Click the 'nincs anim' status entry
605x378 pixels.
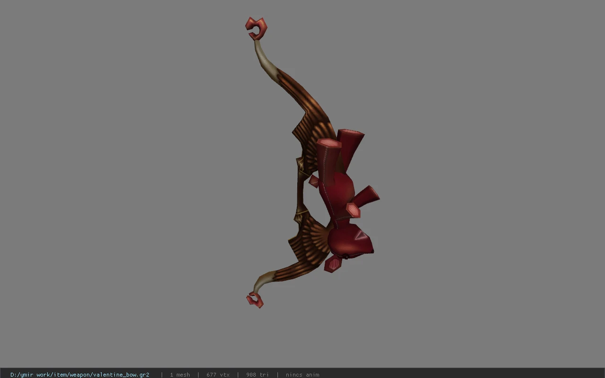coord(302,375)
